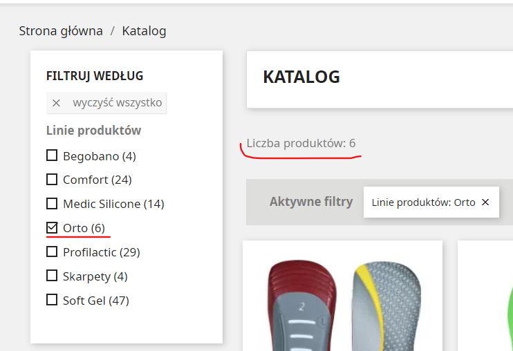Click the Begobano (4) label text
Screen dimensions: 513x351
pyautogui.click(x=100, y=156)
